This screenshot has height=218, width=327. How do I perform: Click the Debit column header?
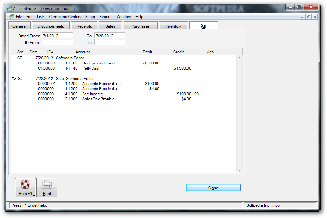(x=147, y=52)
